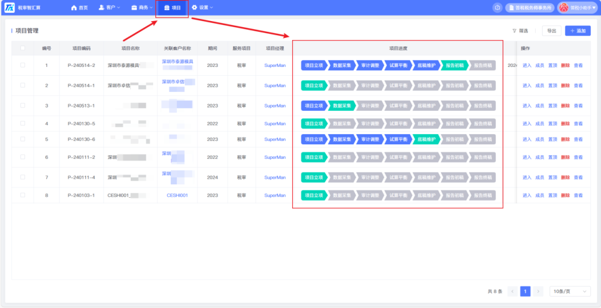Click the 添加 add button
601x308 pixels.
[578, 31]
